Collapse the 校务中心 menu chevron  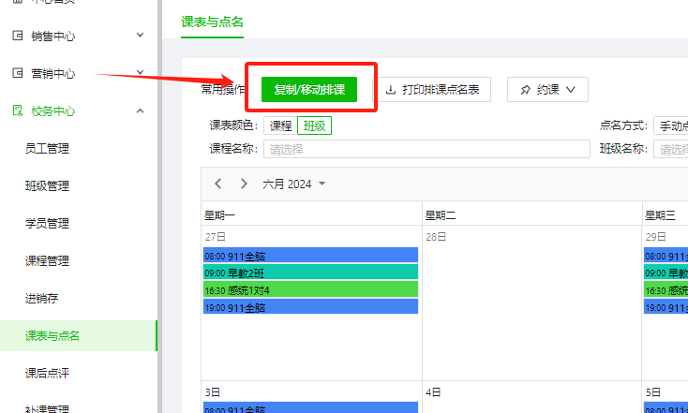click(x=140, y=111)
